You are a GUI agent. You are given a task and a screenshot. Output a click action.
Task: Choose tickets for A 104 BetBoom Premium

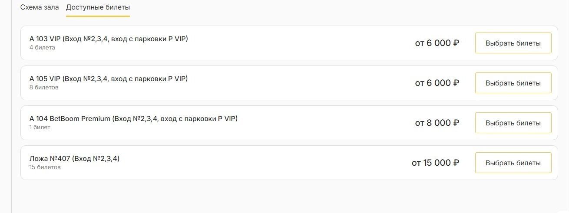click(x=513, y=123)
